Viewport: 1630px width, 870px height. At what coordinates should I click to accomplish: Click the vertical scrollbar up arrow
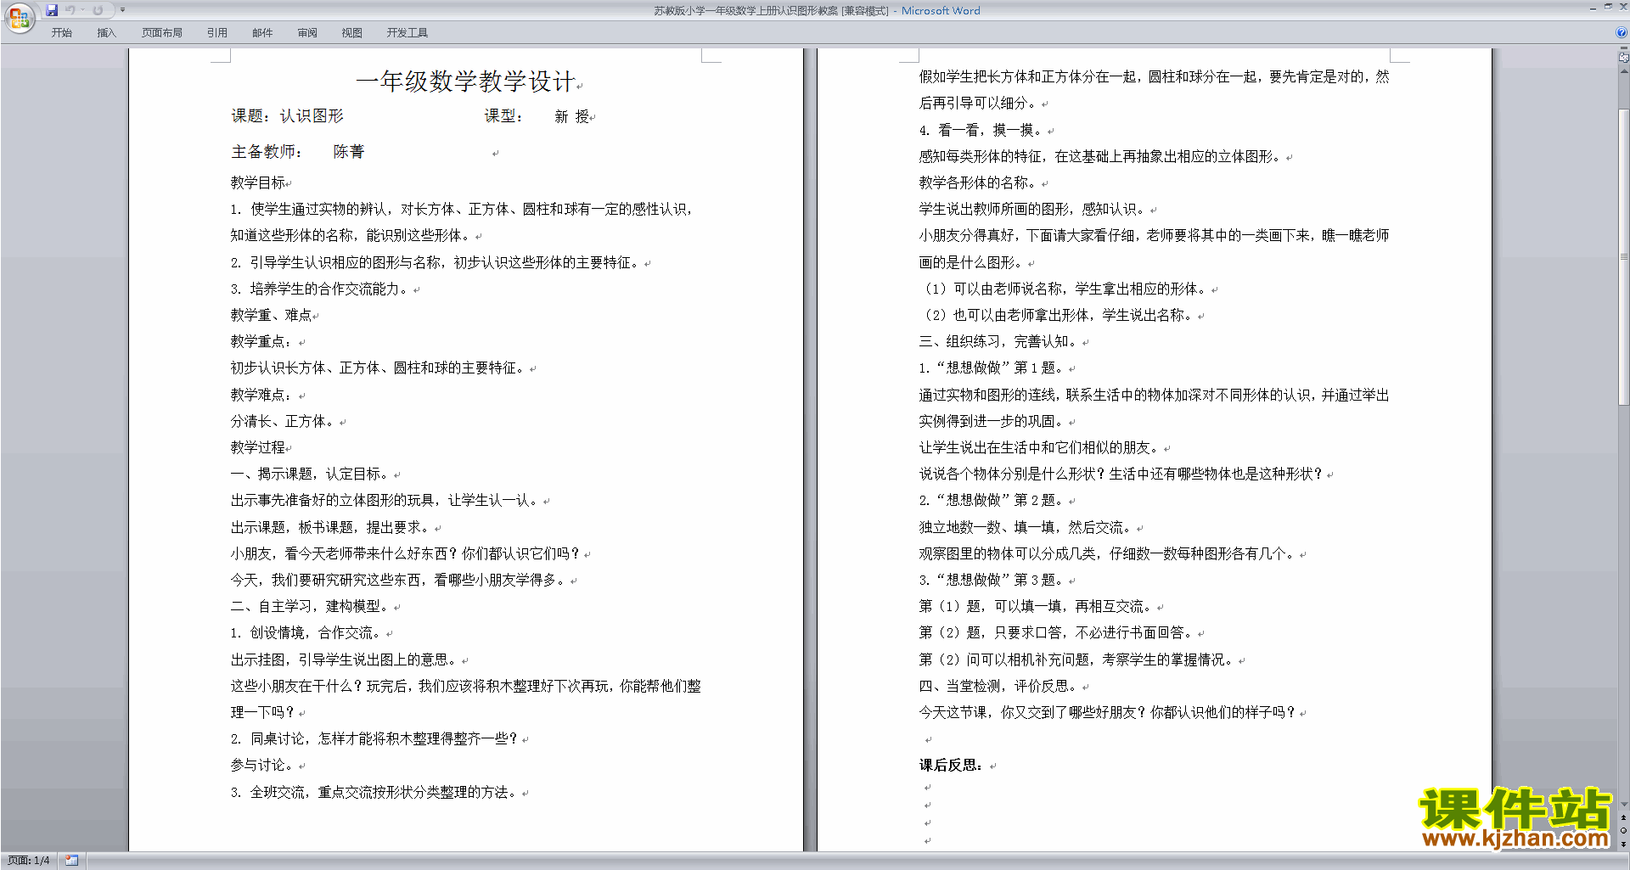[x=1624, y=71]
